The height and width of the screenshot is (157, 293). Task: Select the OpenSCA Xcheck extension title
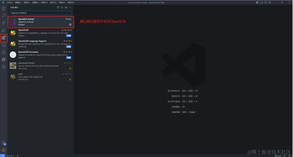(26, 19)
